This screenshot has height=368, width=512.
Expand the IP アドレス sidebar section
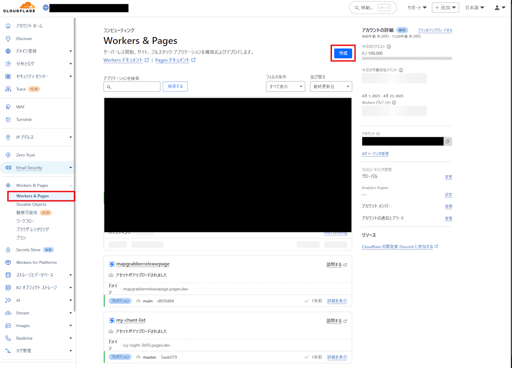click(x=71, y=137)
